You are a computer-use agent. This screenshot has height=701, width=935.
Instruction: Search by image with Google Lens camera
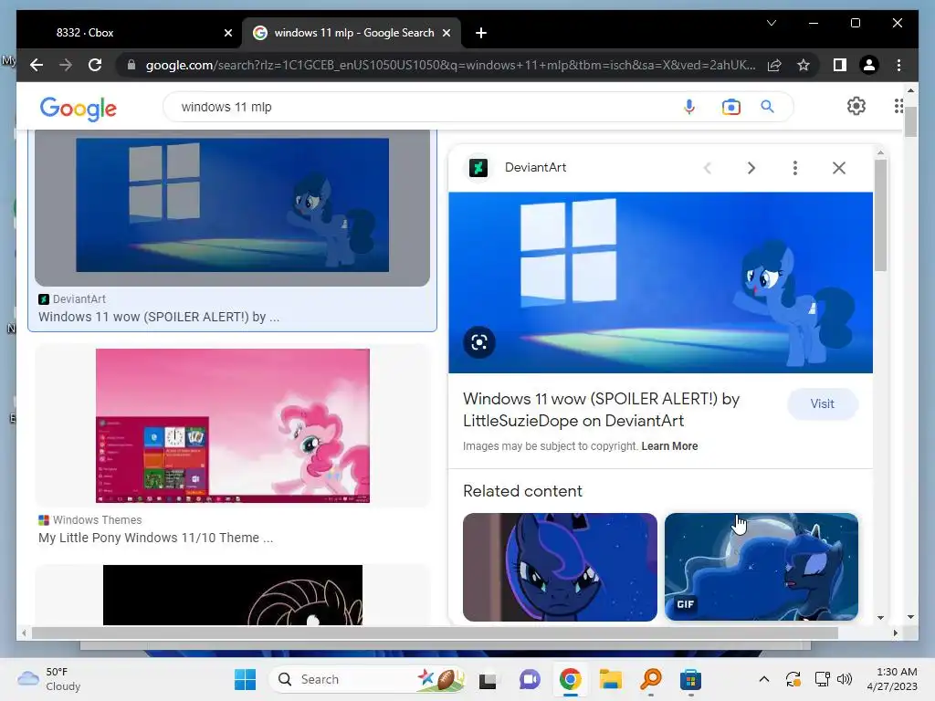click(x=730, y=107)
